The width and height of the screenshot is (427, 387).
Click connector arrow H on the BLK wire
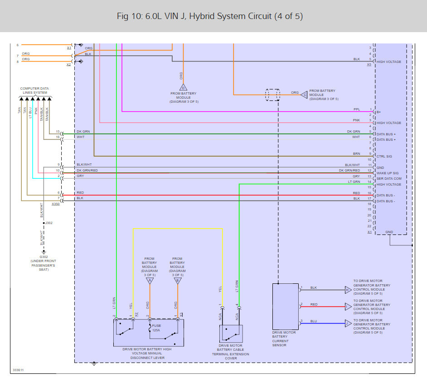click(x=348, y=290)
